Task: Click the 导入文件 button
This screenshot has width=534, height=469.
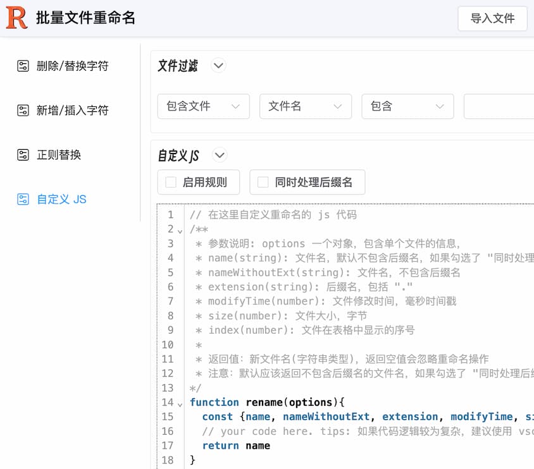Action: point(492,18)
